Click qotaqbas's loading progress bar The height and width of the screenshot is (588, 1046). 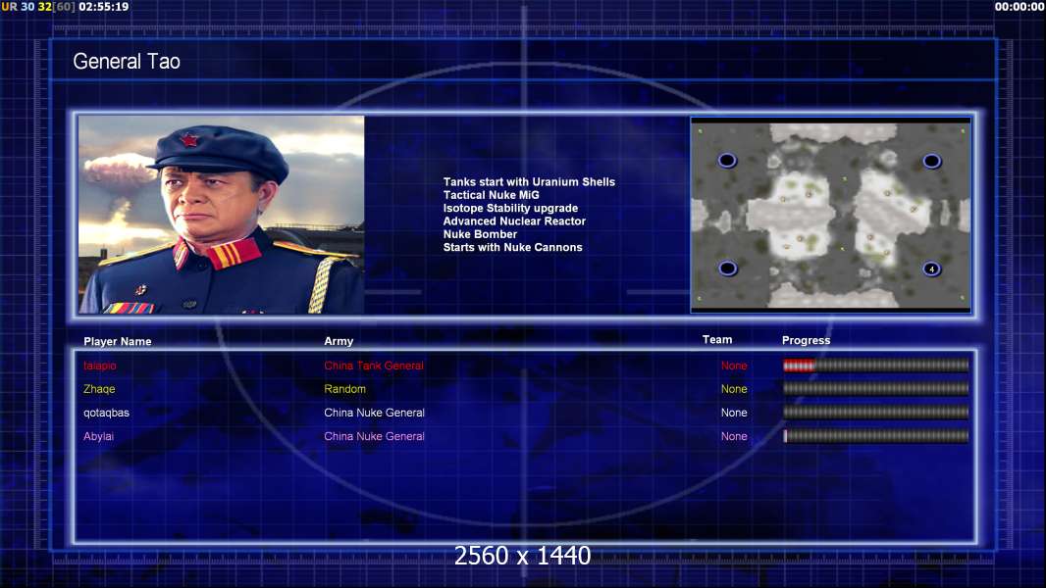pos(875,413)
